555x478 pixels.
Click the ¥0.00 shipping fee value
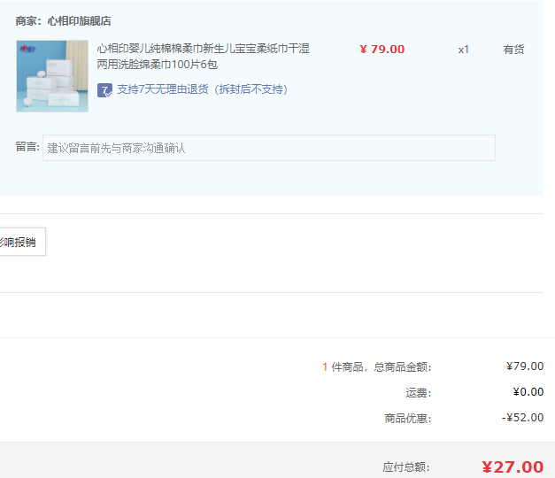coord(528,391)
